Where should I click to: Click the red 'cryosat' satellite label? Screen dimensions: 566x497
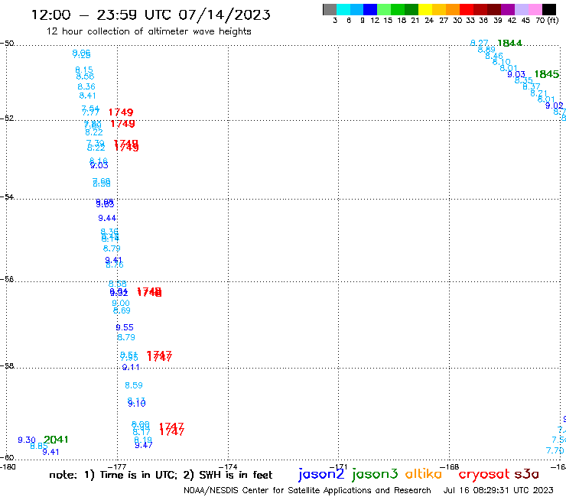click(483, 474)
